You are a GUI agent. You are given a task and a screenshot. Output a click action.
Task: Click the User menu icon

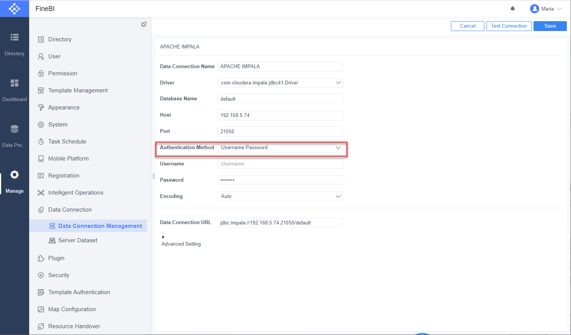click(41, 56)
